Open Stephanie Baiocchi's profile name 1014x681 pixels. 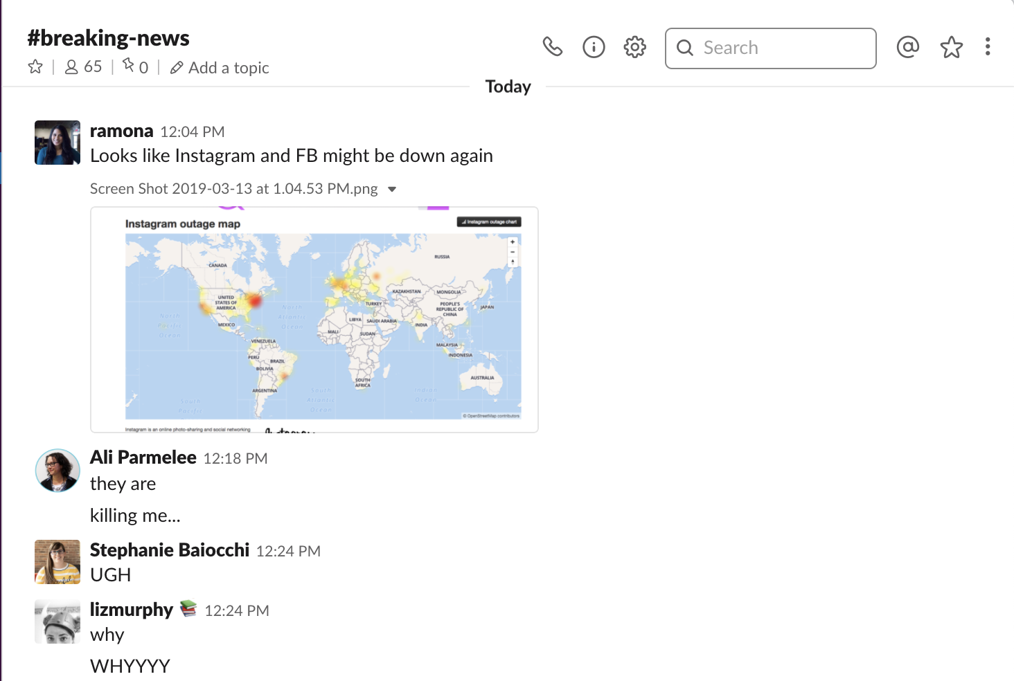tap(170, 550)
